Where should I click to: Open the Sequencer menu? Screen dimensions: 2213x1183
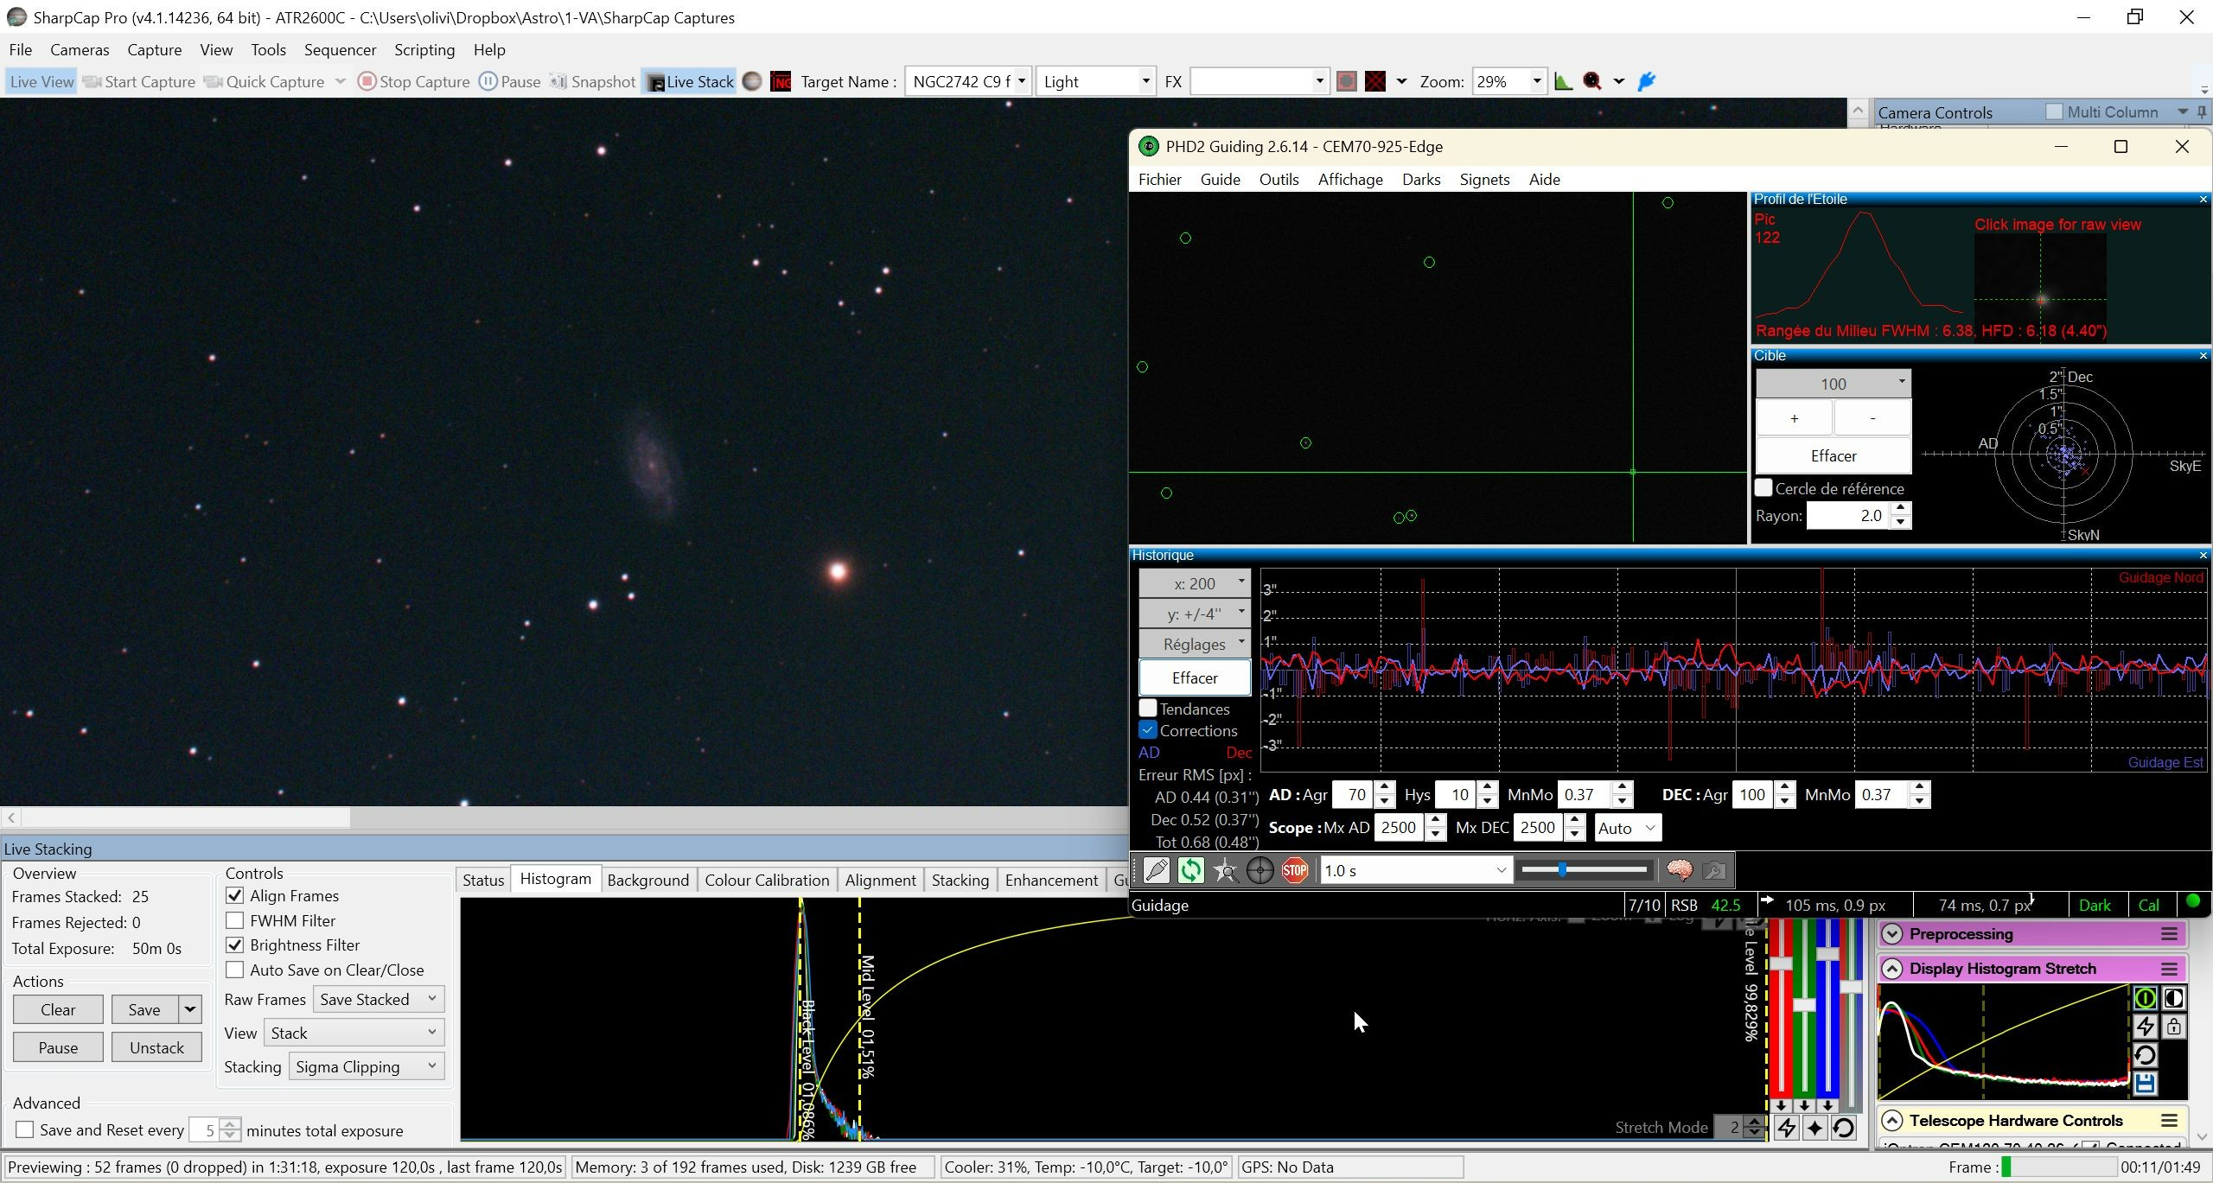(340, 49)
